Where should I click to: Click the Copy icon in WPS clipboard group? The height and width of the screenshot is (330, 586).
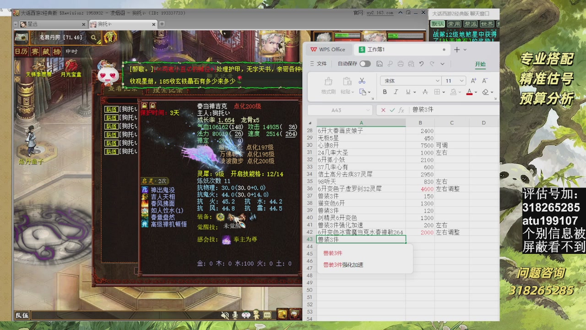[x=362, y=92]
